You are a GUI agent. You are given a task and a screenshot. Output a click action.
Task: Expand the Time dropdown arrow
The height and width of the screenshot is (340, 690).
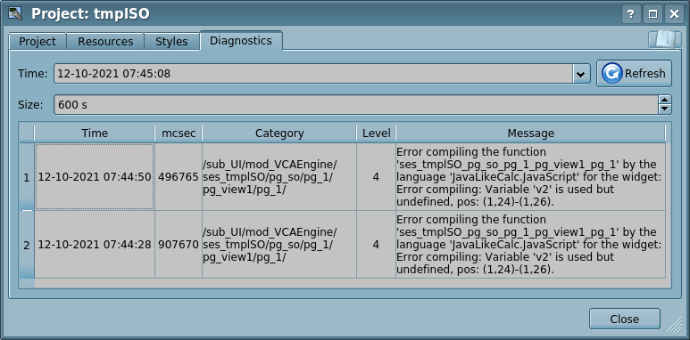581,74
